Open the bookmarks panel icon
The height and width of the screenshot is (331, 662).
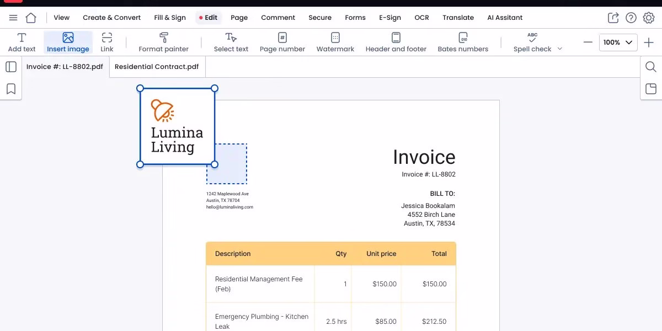click(x=11, y=89)
